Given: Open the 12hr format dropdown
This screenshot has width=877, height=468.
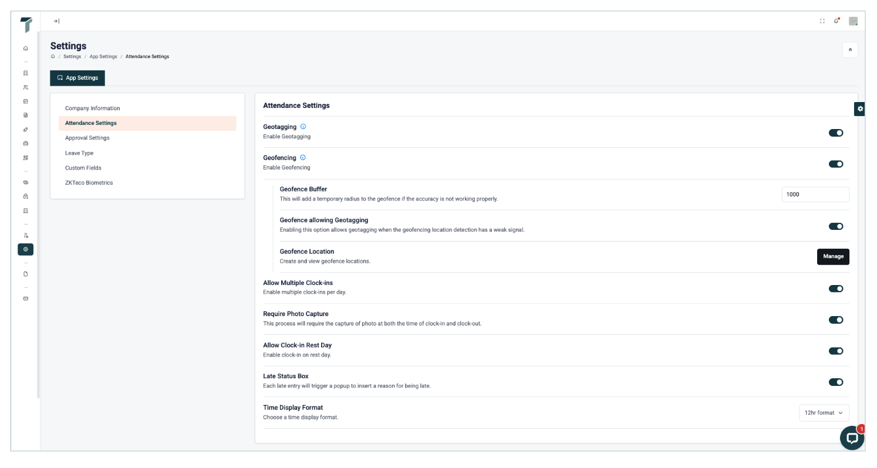Looking at the screenshot, I should pos(824,413).
